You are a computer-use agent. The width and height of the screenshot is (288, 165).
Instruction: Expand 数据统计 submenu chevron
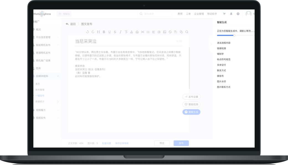58,102
